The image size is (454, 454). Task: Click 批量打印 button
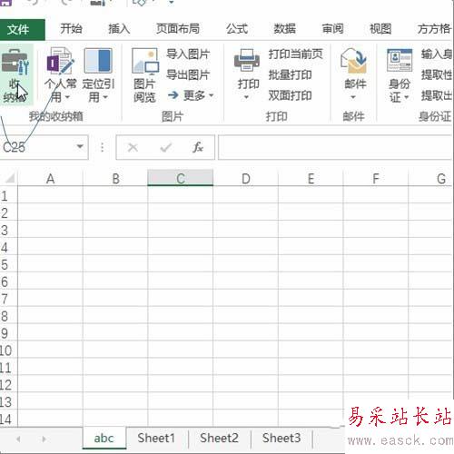290,75
